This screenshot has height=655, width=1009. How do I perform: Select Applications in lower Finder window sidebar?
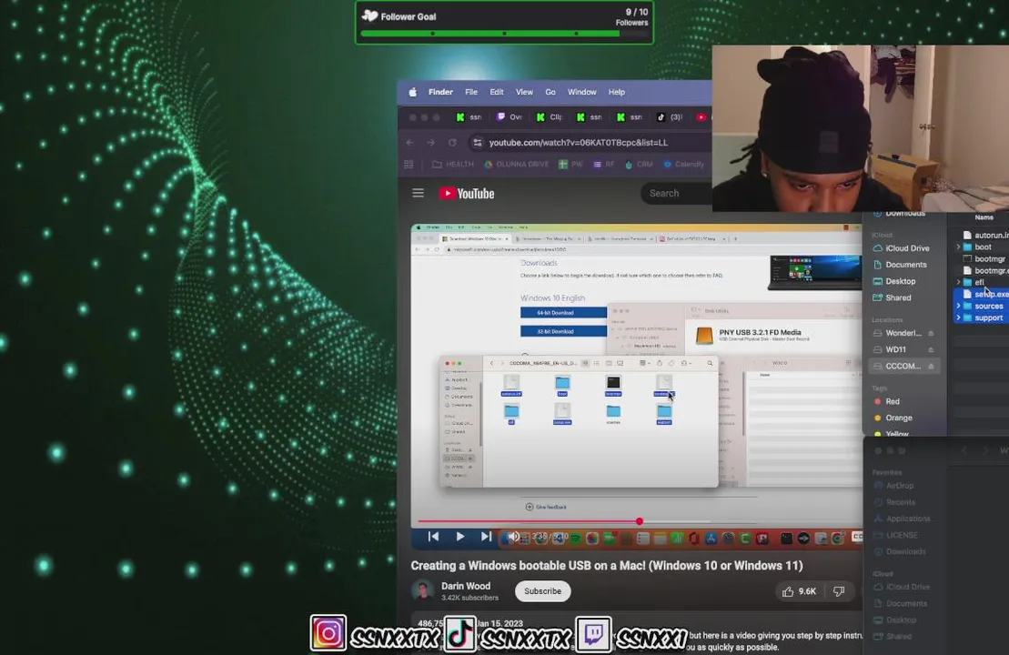[903, 519]
